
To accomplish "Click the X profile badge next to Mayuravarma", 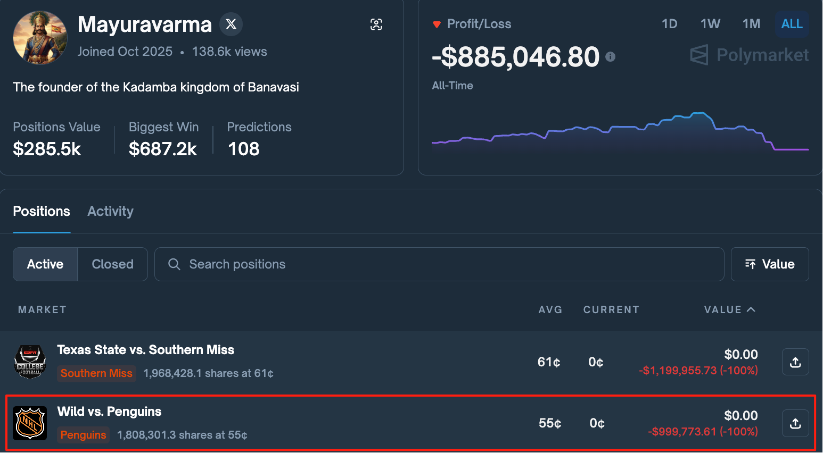I will click(x=231, y=24).
